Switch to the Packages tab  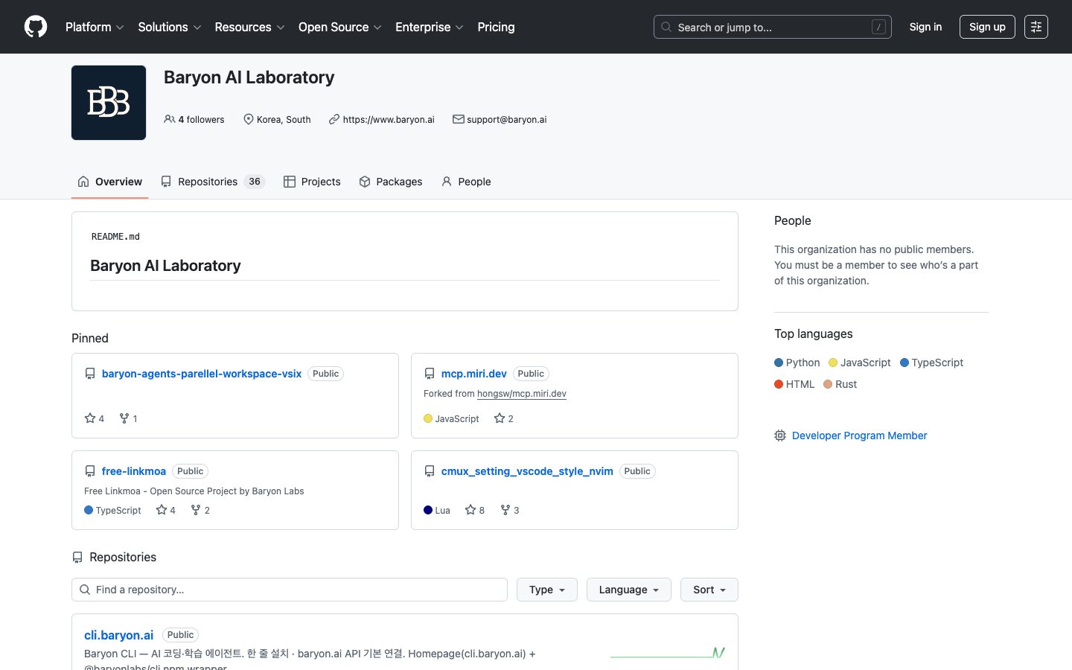(x=391, y=182)
